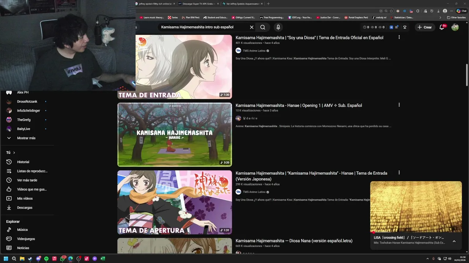
Task: Open Videojuegos under Explorar
Action: click(x=27, y=239)
